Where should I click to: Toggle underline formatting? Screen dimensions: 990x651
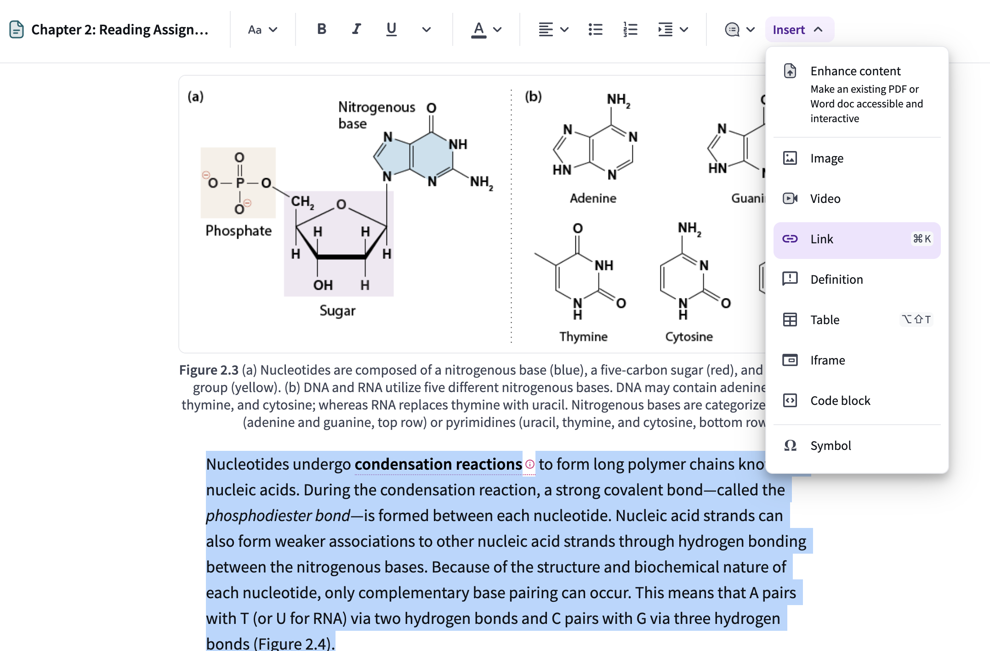pyautogui.click(x=392, y=29)
